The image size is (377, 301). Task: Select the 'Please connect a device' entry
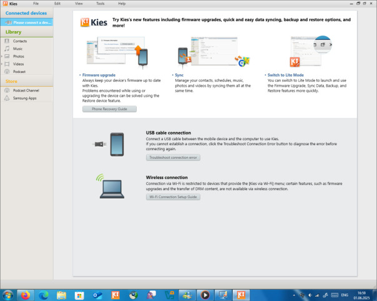pyautogui.click(x=27, y=22)
